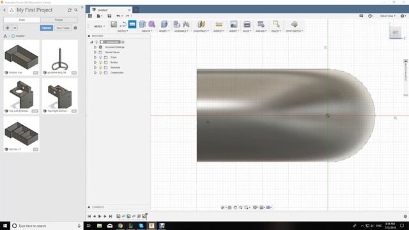Toggle Bodies folder visibility bulb
Viewport: 409px width, 230px height.
[100, 63]
